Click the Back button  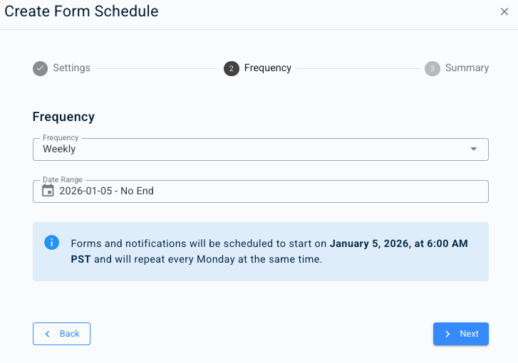pyautogui.click(x=61, y=334)
